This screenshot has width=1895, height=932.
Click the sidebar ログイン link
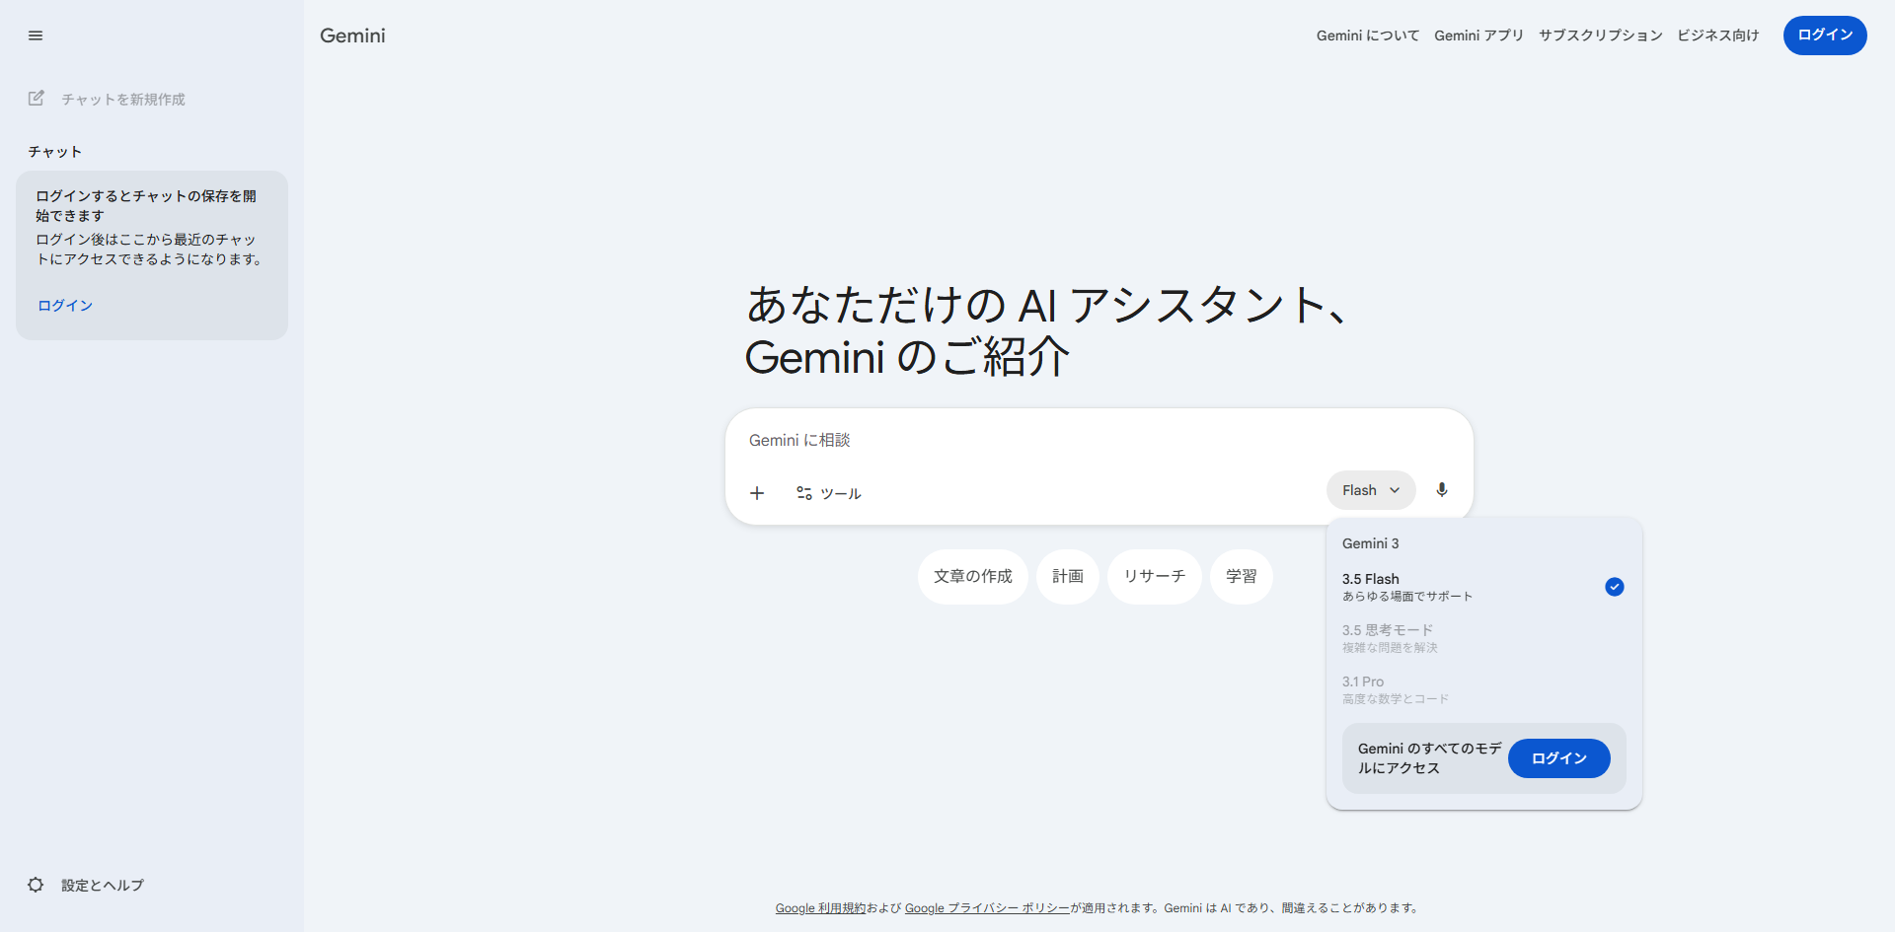tap(65, 306)
